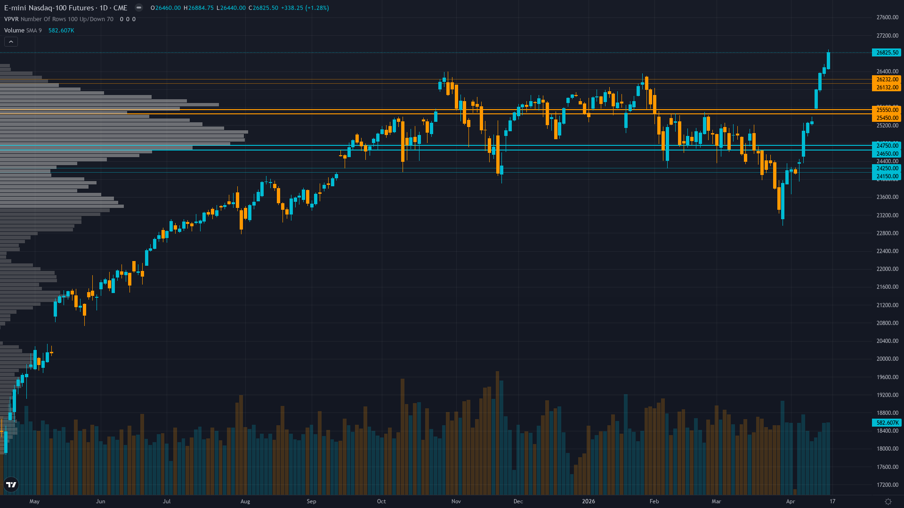The width and height of the screenshot is (904, 508).
Task: Click the open price O26460.00 value
Action: click(x=166, y=8)
